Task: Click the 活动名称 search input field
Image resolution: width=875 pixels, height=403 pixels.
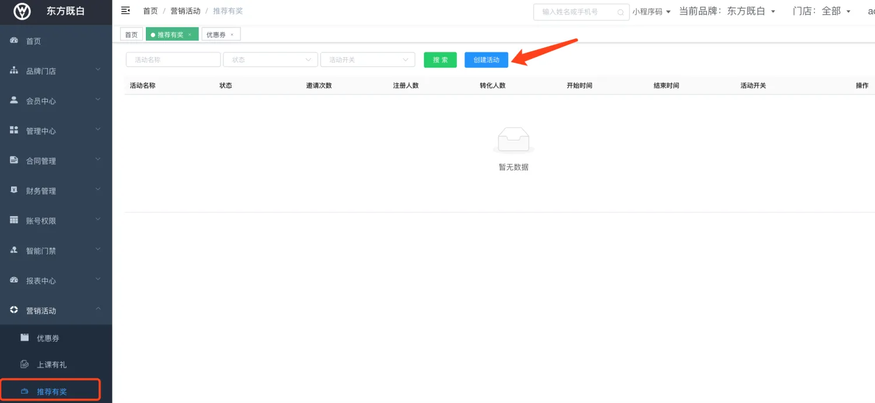Action: click(173, 60)
